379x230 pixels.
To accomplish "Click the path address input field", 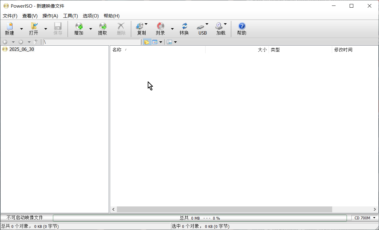I will 92,42.
